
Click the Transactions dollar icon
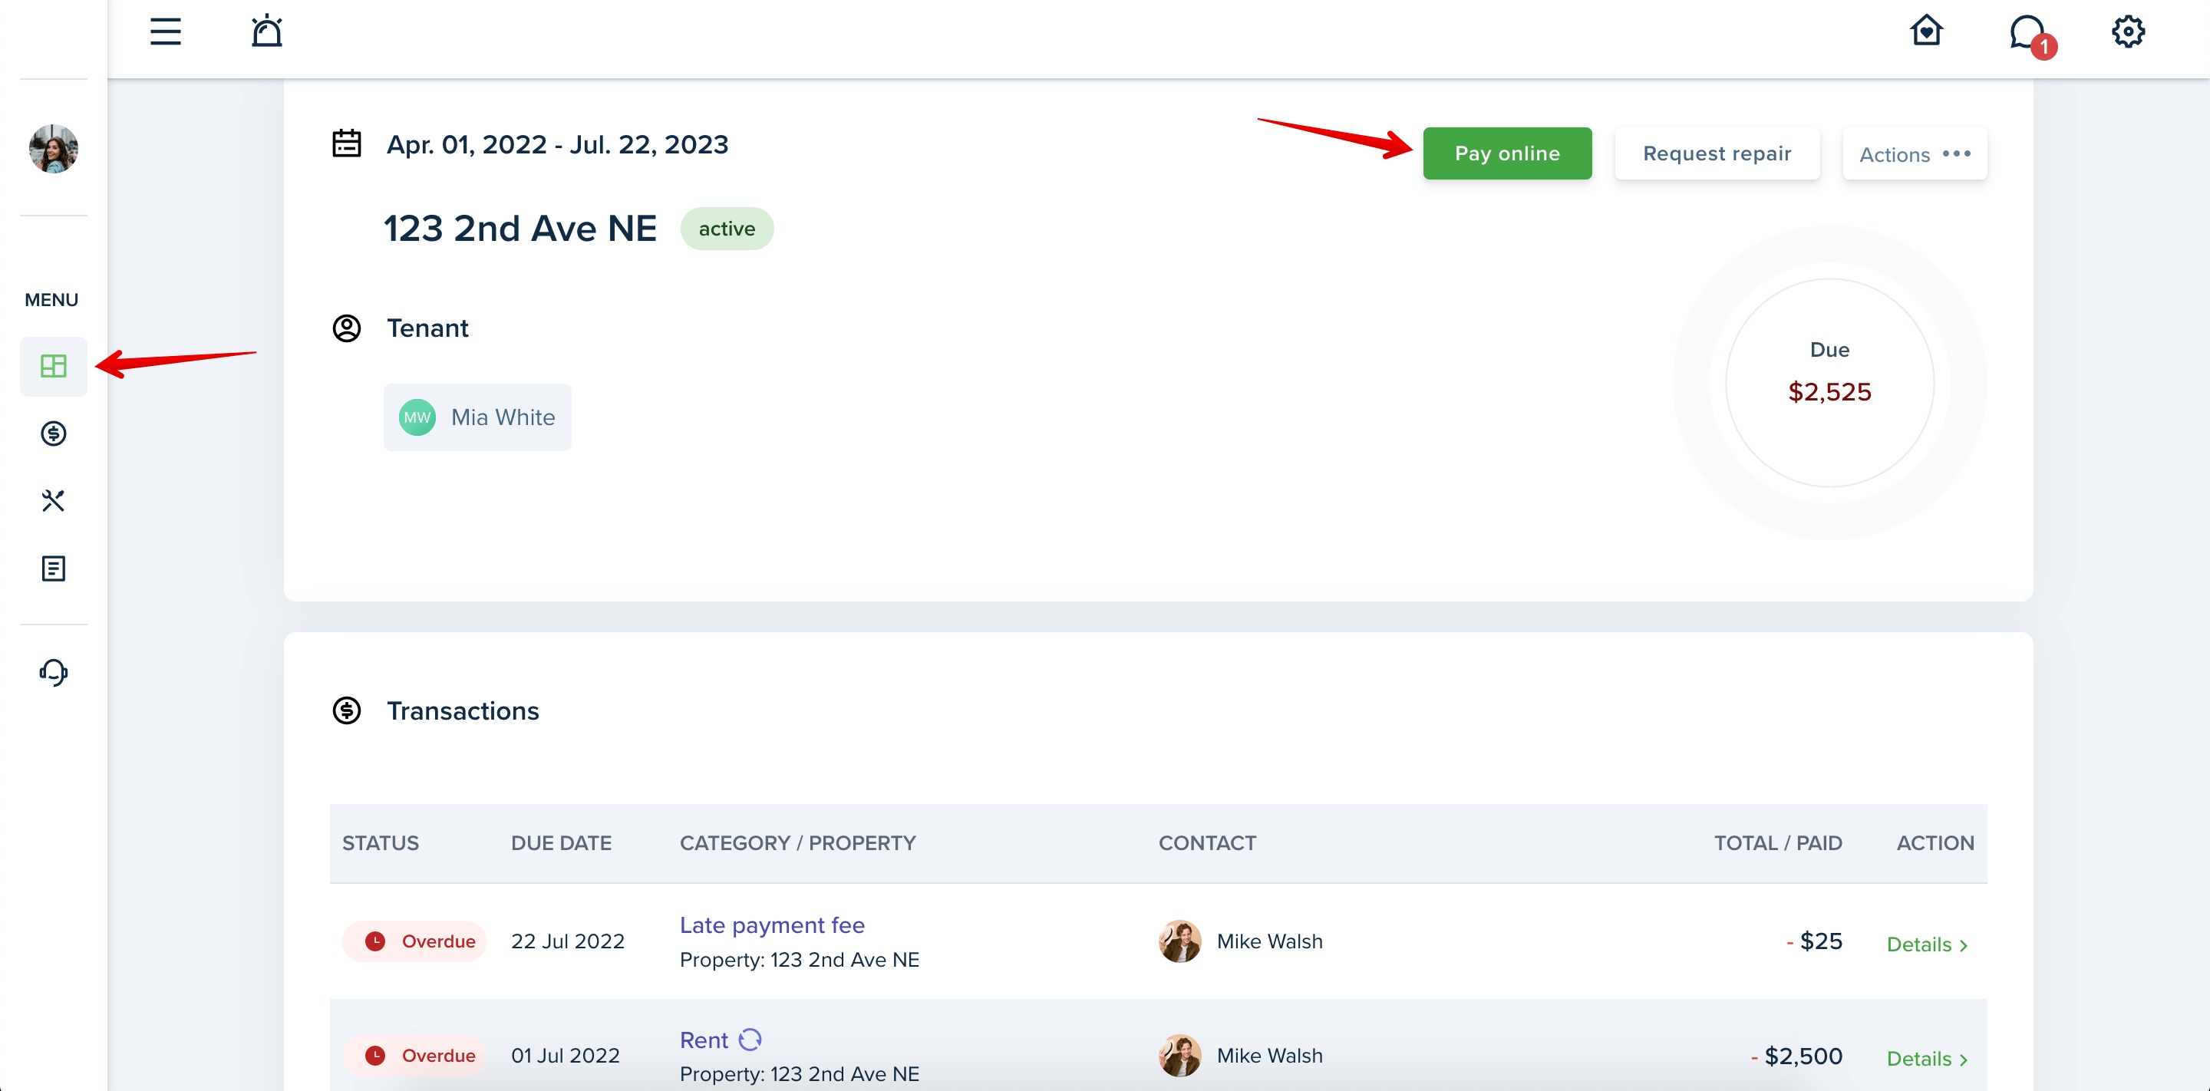click(x=347, y=710)
